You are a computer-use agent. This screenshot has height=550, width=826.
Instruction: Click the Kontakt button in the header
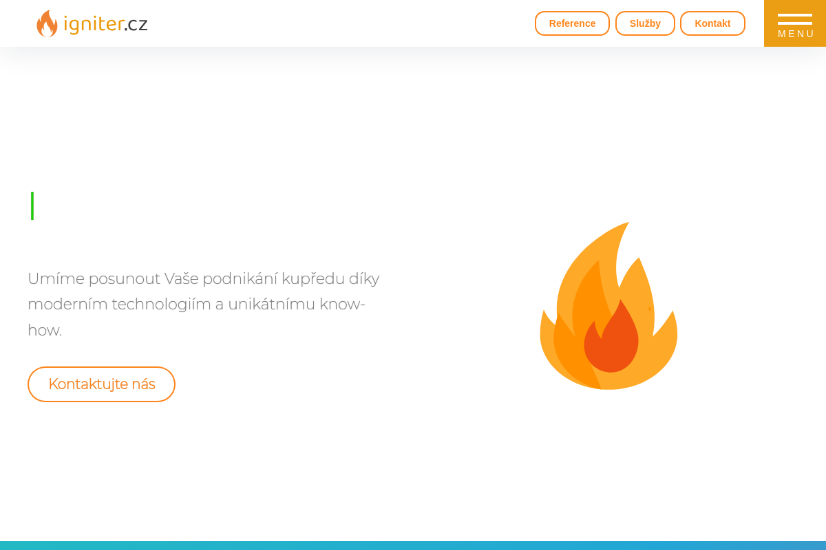[x=712, y=23]
